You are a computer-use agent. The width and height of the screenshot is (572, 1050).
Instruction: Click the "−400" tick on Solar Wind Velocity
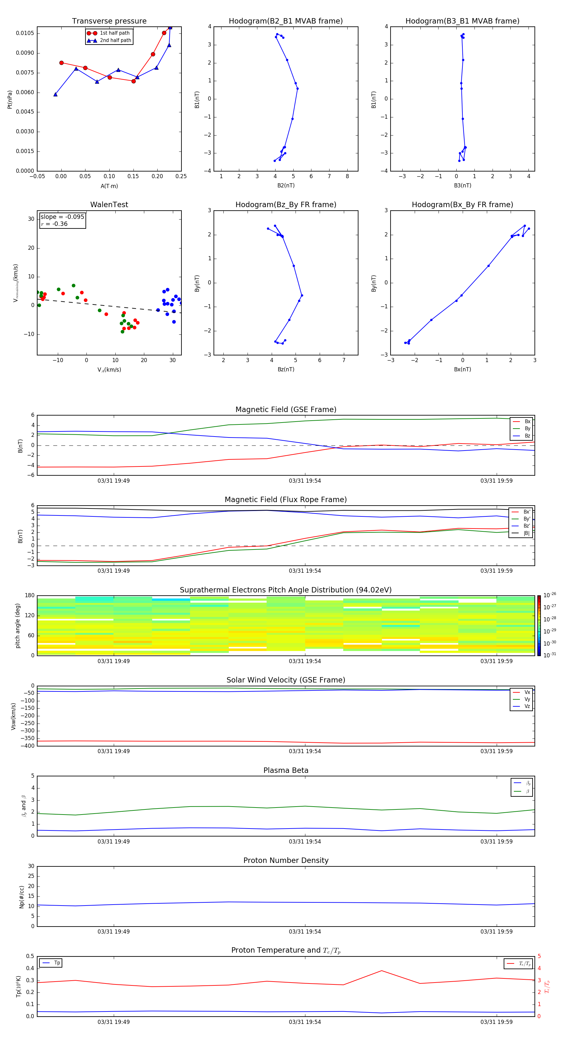(x=28, y=746)
